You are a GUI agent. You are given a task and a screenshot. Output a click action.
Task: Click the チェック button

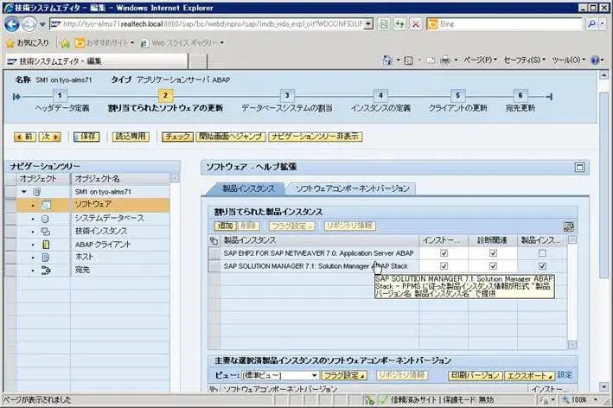click(177, 137)
